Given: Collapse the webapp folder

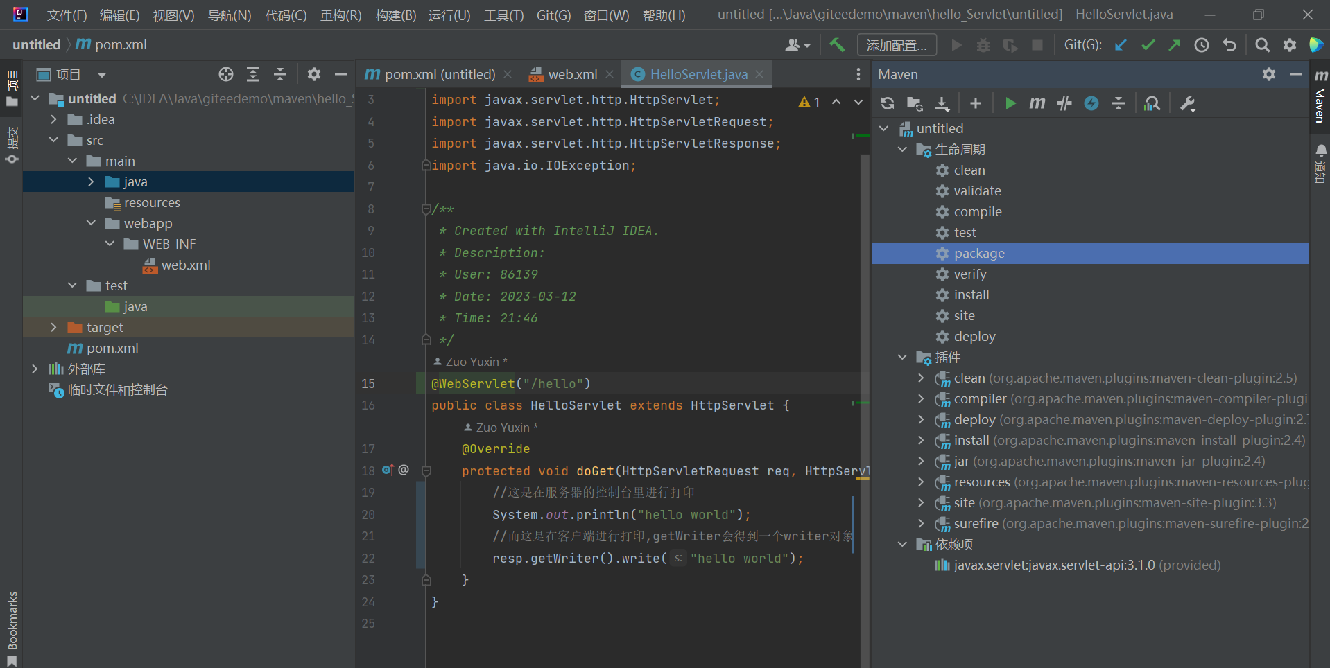Looking at the screenshot, I should (91, 223).
